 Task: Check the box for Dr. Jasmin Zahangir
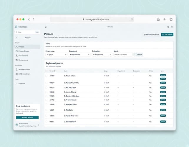point(47,92)
